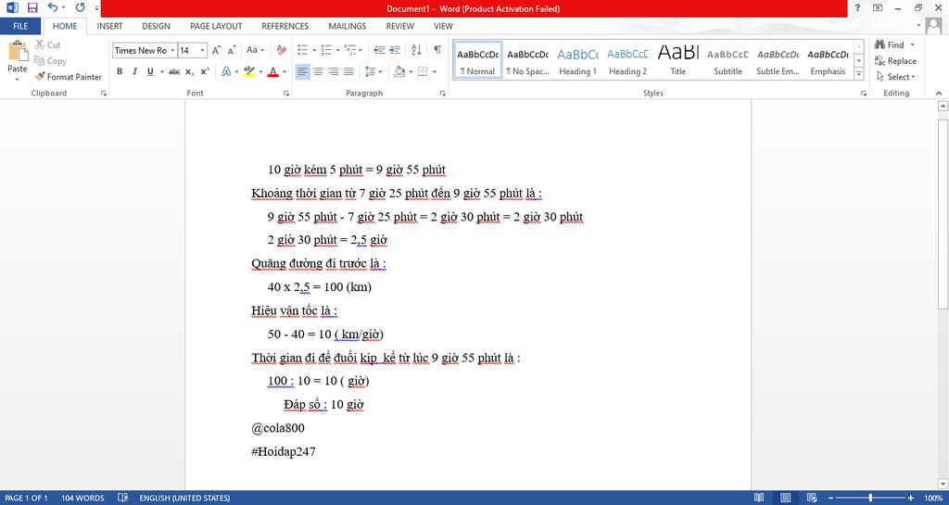Open the Font dialog launcher
The width and height of the screenshot is (949, 505).
286,94
